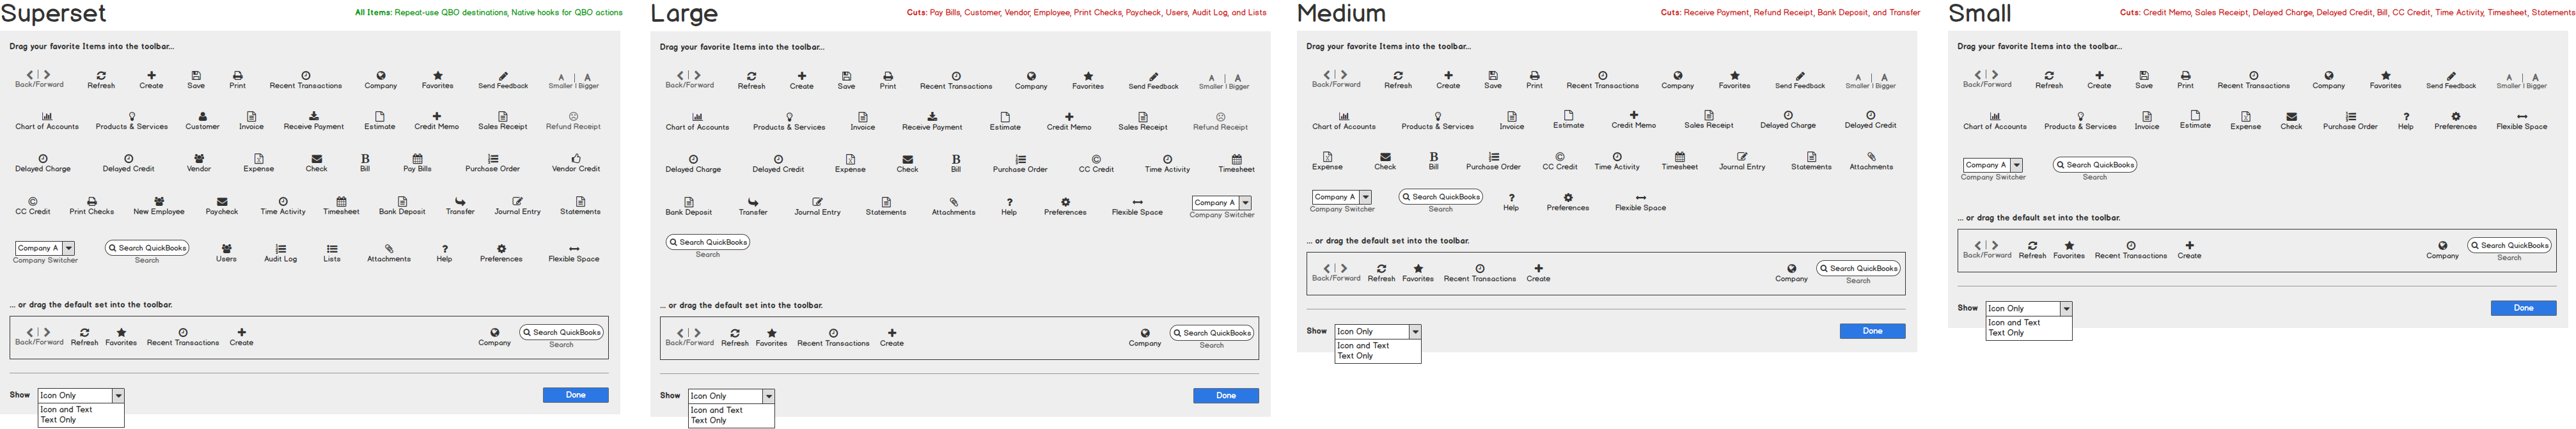The image size is (2576, 429).
Task: Click the Show combo box in the Small panel
Action: [x=2029, y=308]
